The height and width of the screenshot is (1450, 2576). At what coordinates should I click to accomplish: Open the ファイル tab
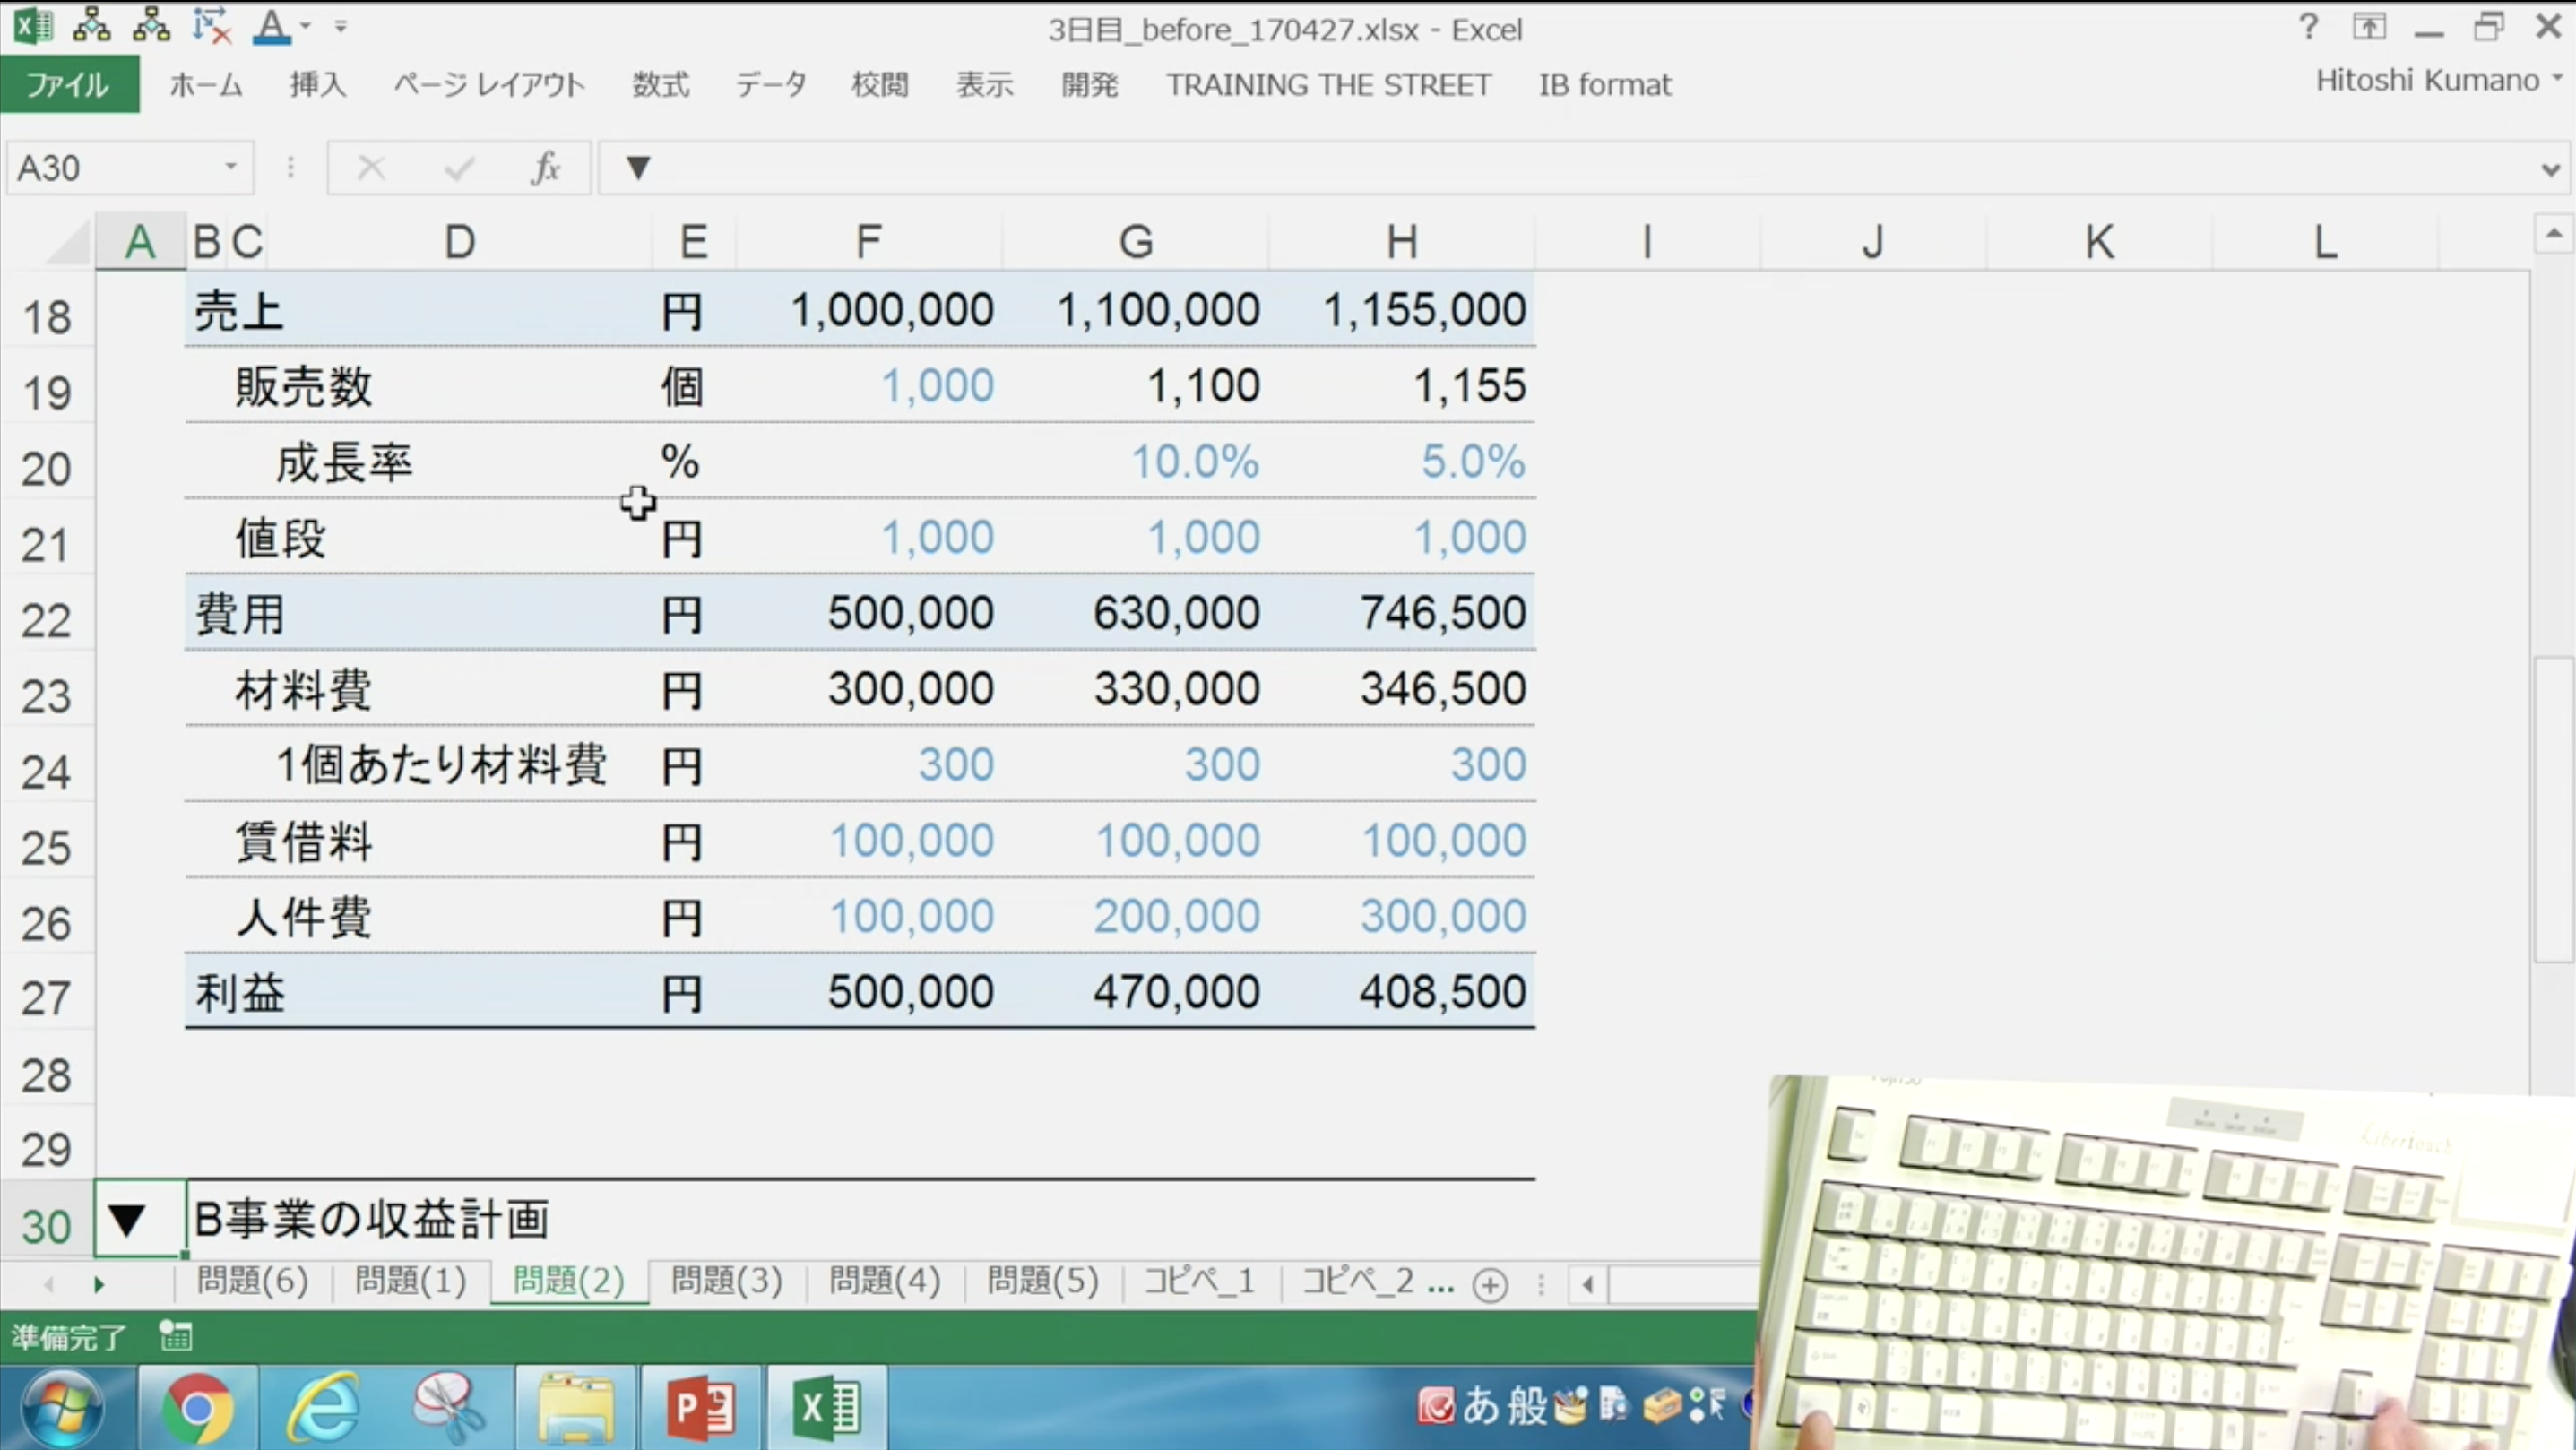[x=69, y=85]
